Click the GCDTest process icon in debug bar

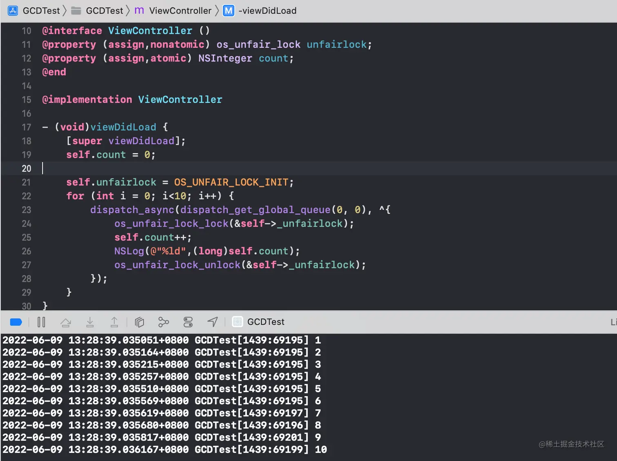click(237, 322)
